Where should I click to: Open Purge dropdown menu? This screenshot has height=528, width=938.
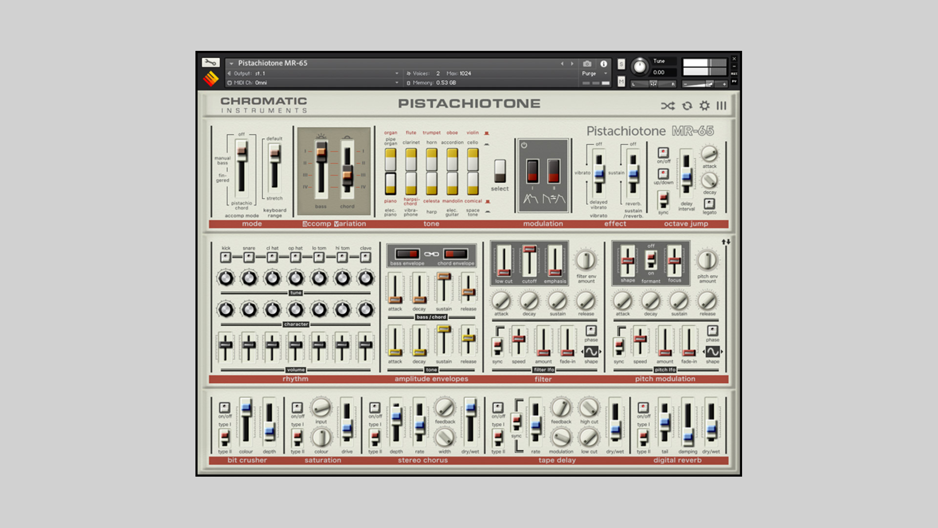click(x=595, y=73)
